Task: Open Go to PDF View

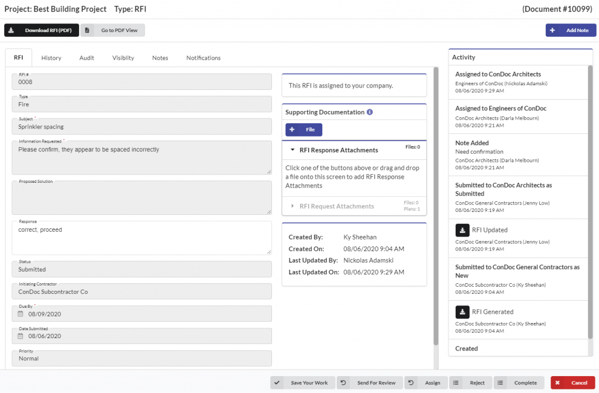Action: [x=113, y=30]
